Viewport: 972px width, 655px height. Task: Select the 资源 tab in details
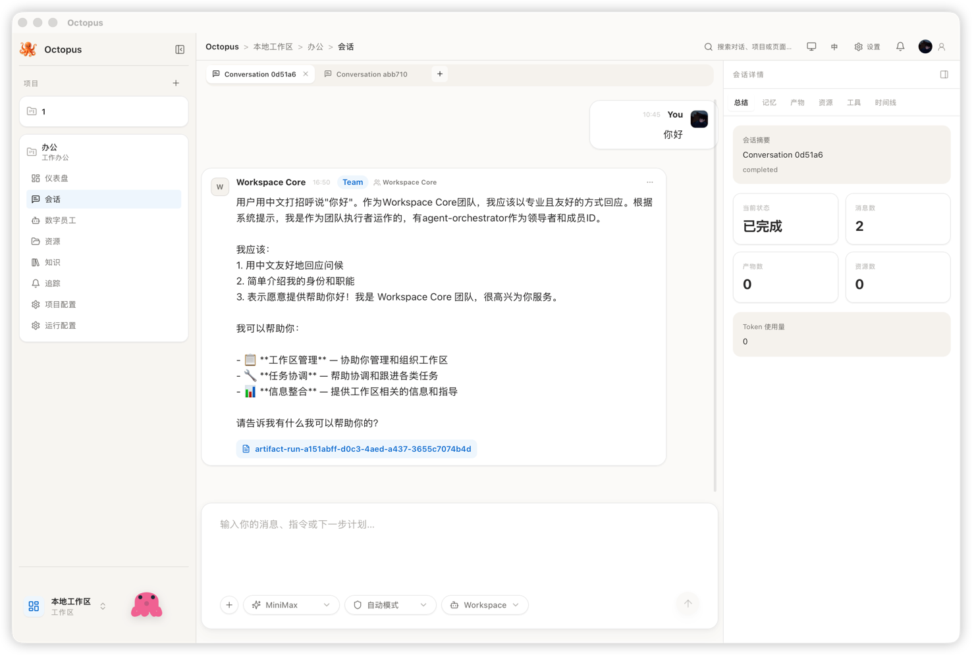click(826, 103)
